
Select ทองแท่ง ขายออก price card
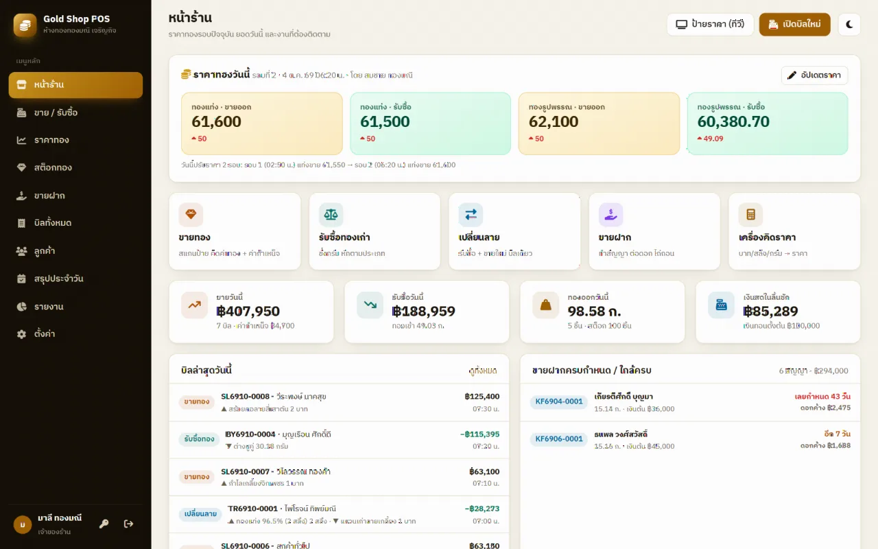click(x=262, y=124)
